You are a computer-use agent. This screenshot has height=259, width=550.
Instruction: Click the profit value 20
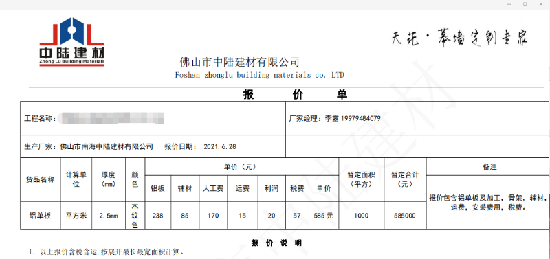(272, 216)
